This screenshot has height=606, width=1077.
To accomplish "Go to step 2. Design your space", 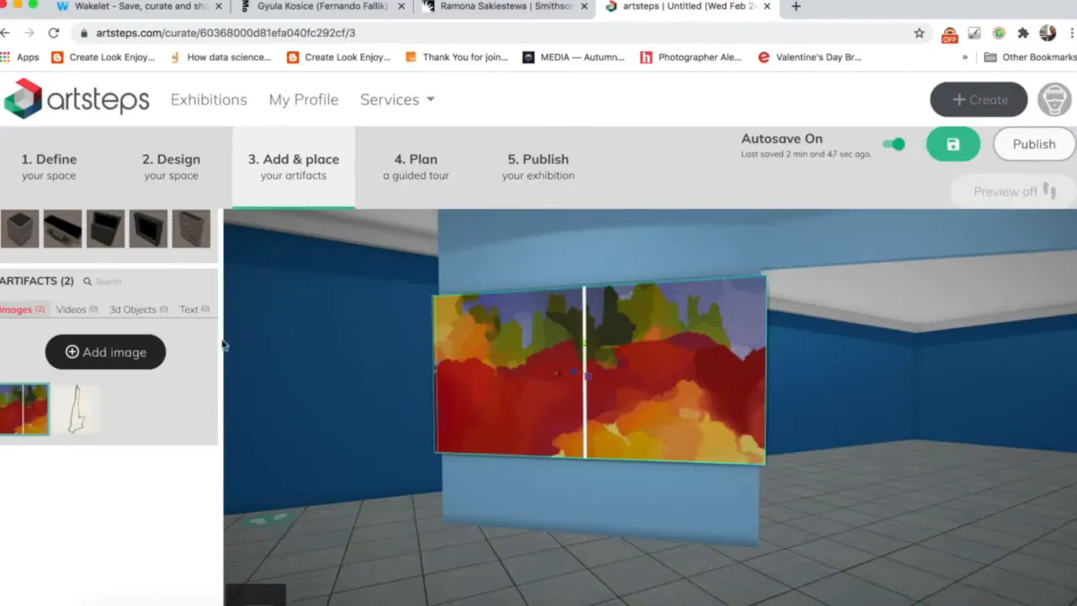I will 171,167.
